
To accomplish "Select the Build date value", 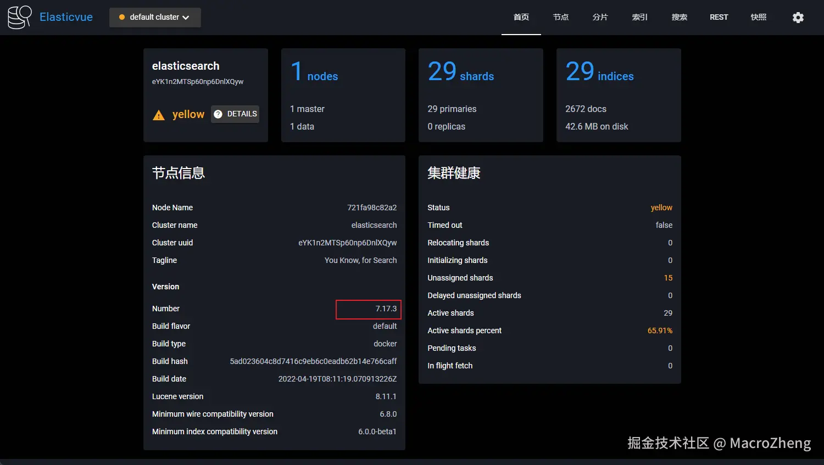I will (x=337, y=379).
